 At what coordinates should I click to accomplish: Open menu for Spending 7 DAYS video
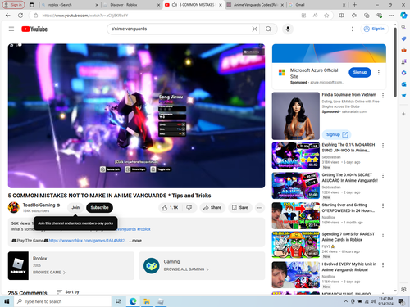click(383, 235)
